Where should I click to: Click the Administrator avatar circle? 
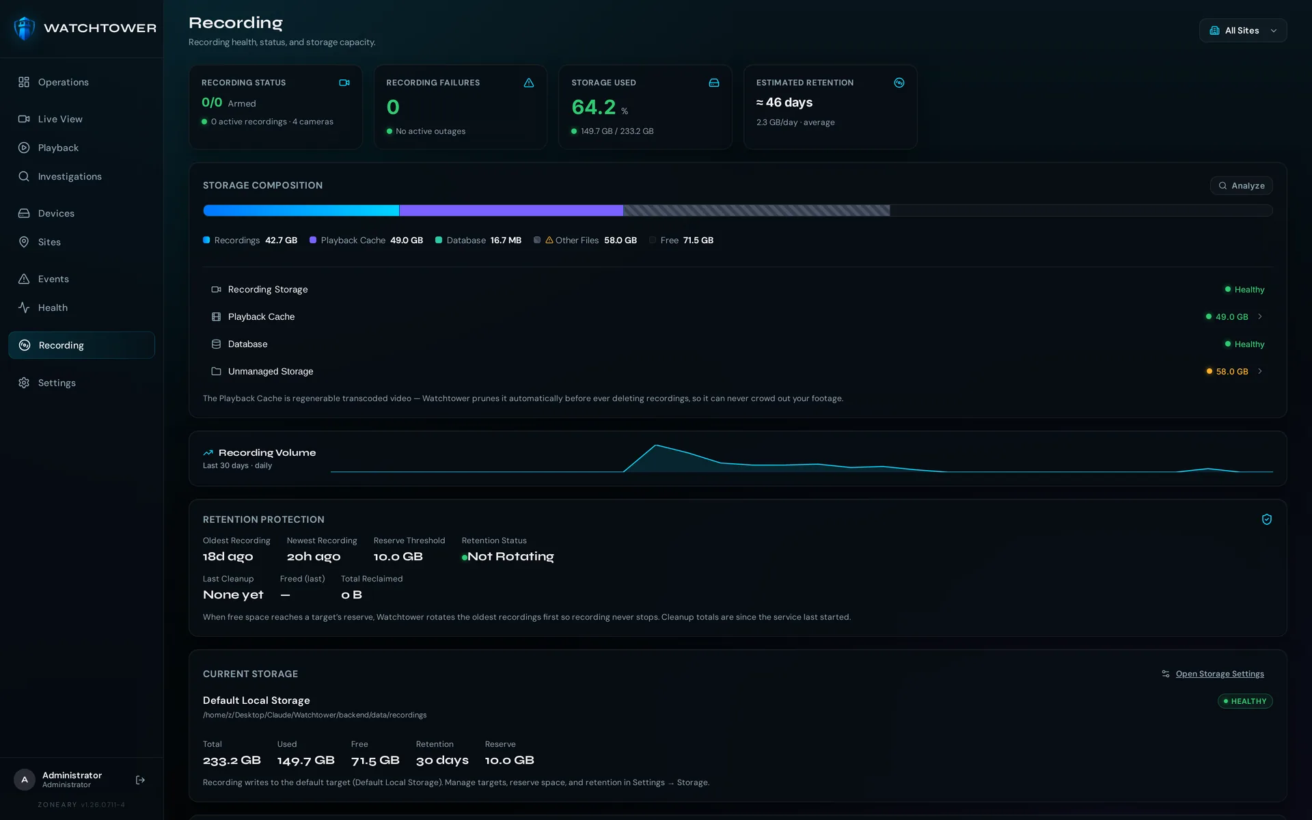coord(25,780)
